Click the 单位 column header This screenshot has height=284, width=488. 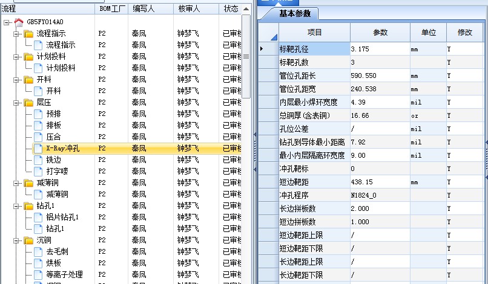click(428, 32)
